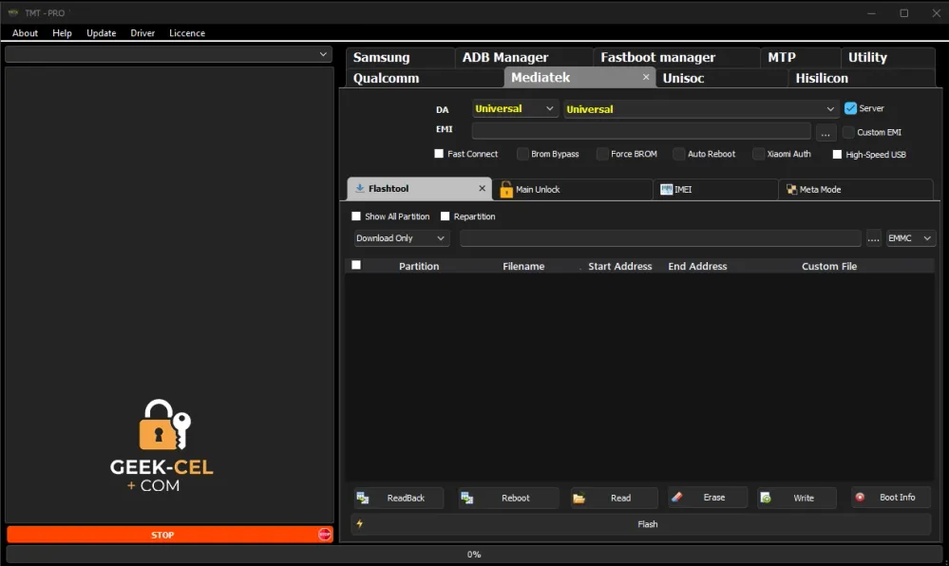Toggle the Server checkbox
Screen dimensions: 949x566
850,108
